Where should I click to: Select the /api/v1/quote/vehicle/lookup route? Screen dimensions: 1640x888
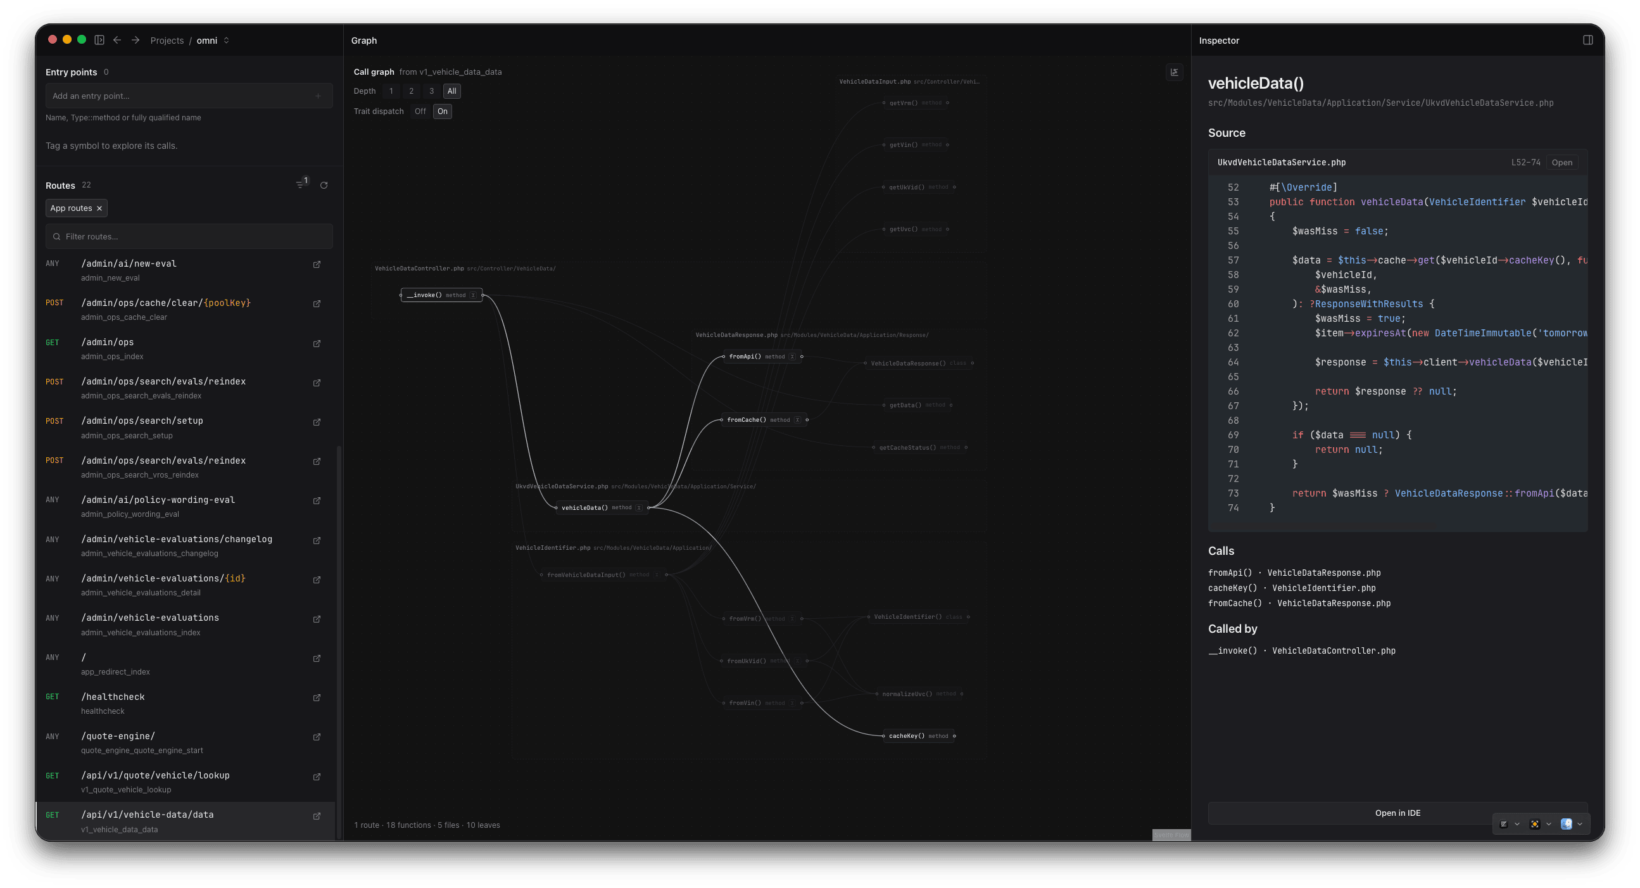186,782
